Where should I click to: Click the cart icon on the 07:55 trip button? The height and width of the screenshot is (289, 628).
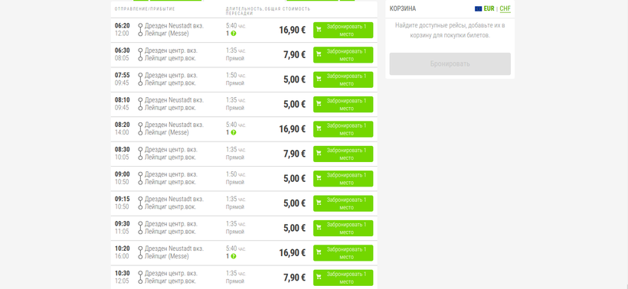pyautogui.click(x=319, y=79)
